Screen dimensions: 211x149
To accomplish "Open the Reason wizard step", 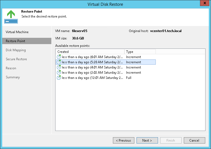I will click(x=11, y=68).
